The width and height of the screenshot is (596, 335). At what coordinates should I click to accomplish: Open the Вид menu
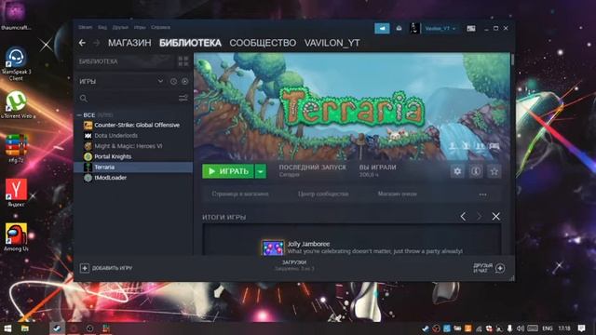pyautogui.click(x=102, y=27)
